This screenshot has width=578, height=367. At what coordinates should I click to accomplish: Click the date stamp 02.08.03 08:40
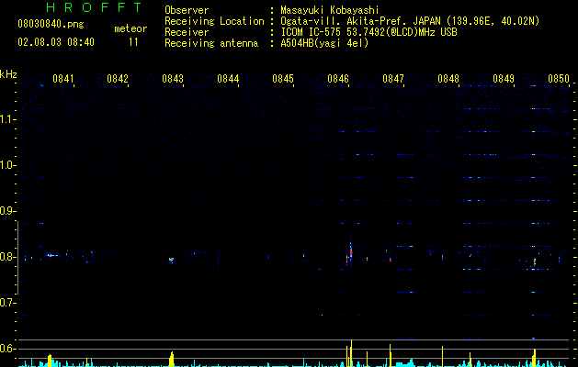pyautogui.click(x=56, y=42)
